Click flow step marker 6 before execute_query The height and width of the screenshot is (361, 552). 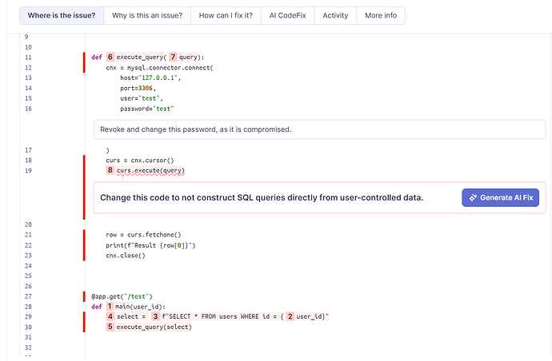tap(110, 58)
